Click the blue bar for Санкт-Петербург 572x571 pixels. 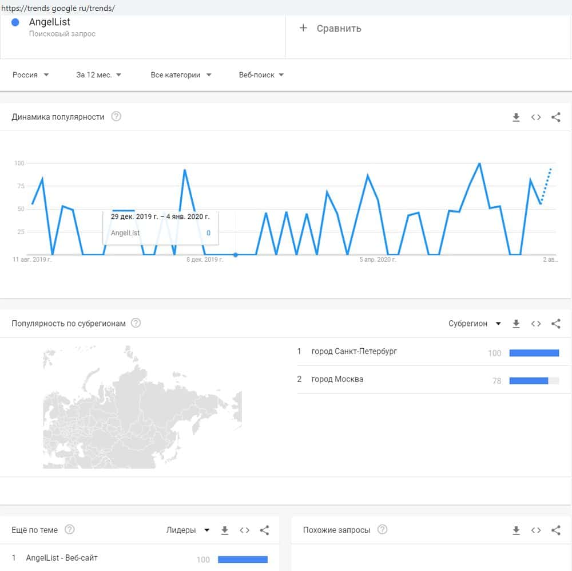click(534, 353)
